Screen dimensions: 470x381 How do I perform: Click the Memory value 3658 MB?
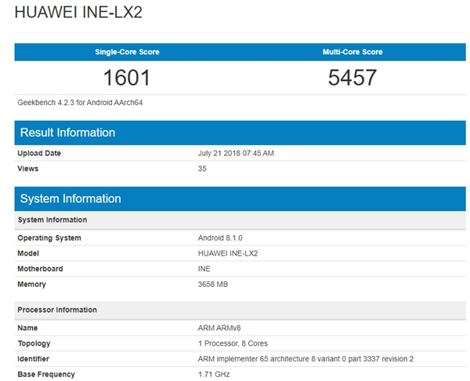click(x=213, y=285)
